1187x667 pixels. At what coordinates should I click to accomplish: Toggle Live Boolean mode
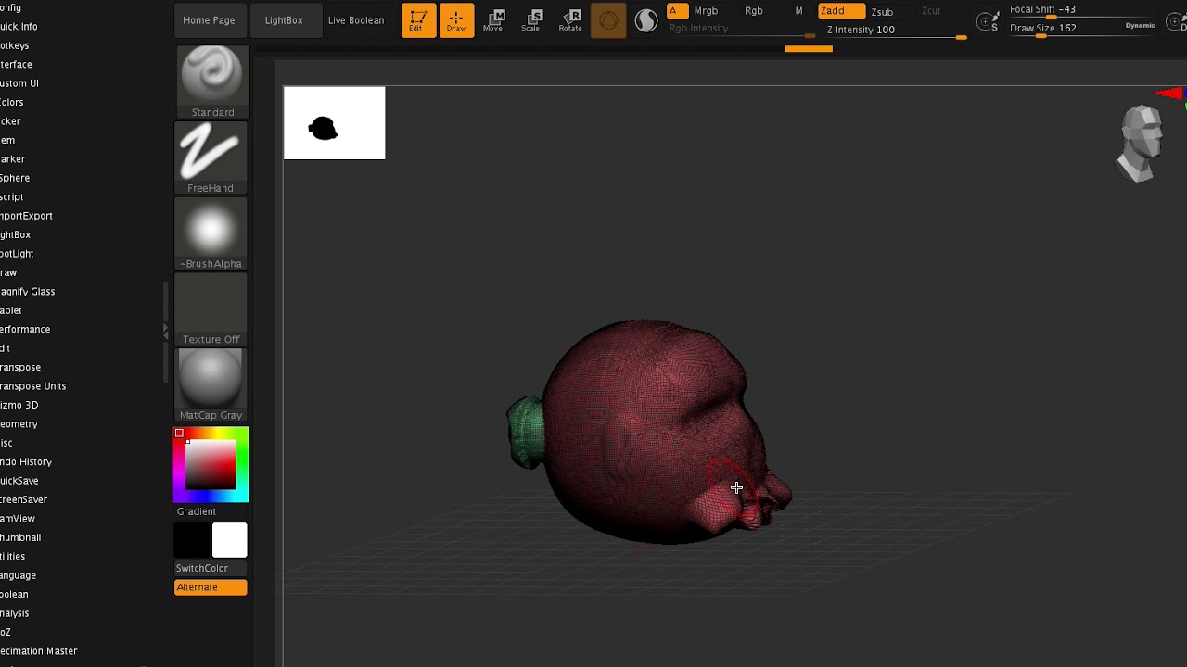tap(356, 20)
